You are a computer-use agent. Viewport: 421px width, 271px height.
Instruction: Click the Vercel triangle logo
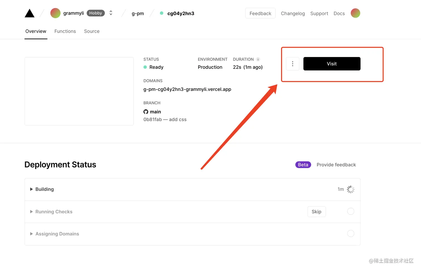coord(30,13)
